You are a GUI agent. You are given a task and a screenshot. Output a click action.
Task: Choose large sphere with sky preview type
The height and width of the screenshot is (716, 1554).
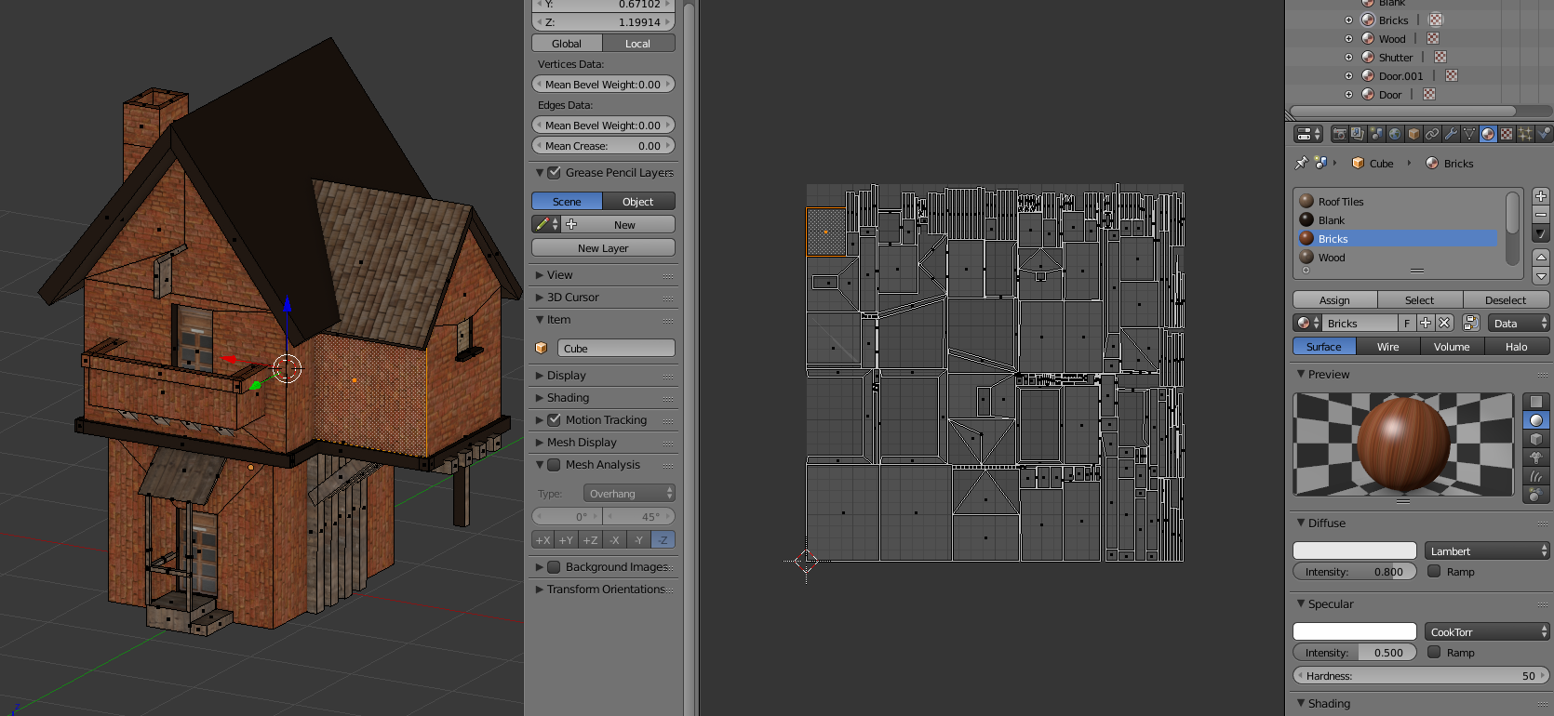pos(1535,495)
